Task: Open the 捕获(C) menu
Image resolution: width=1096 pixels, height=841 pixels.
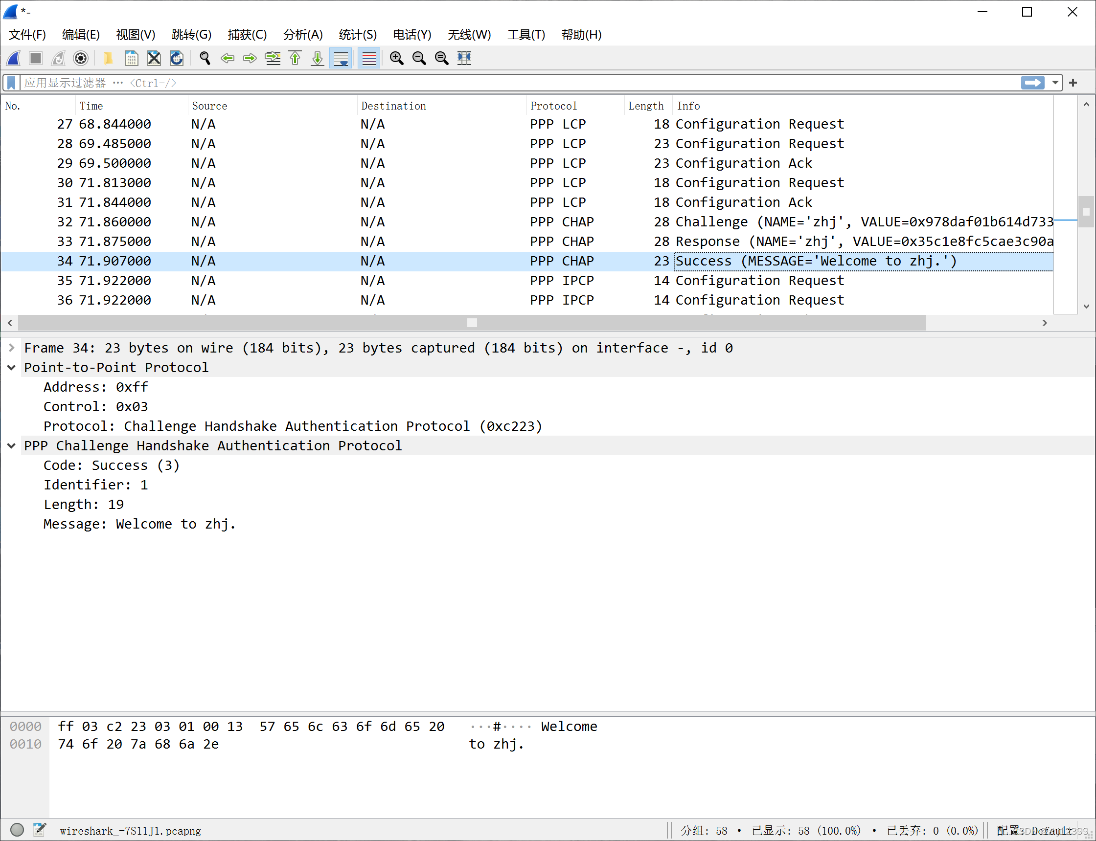Action: (247, 35)
